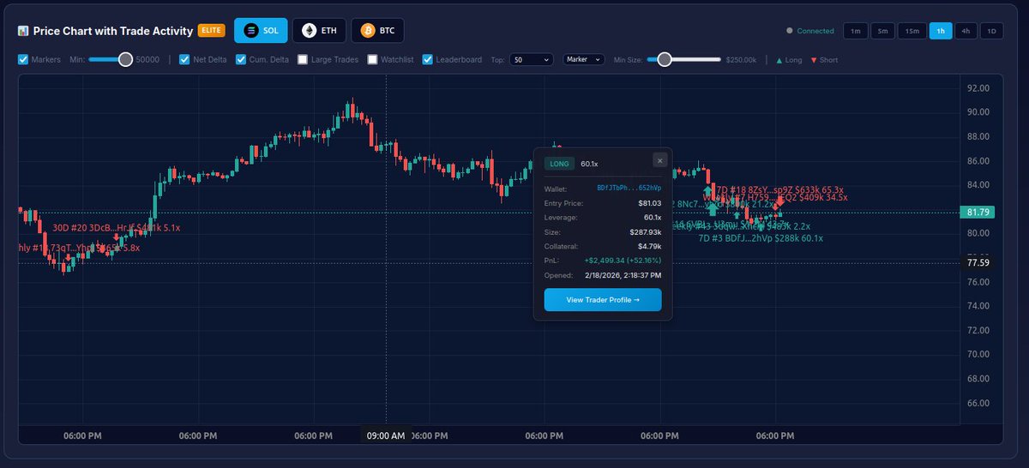
Task: Click the current price label 81.79
Action: click(978, 213)
